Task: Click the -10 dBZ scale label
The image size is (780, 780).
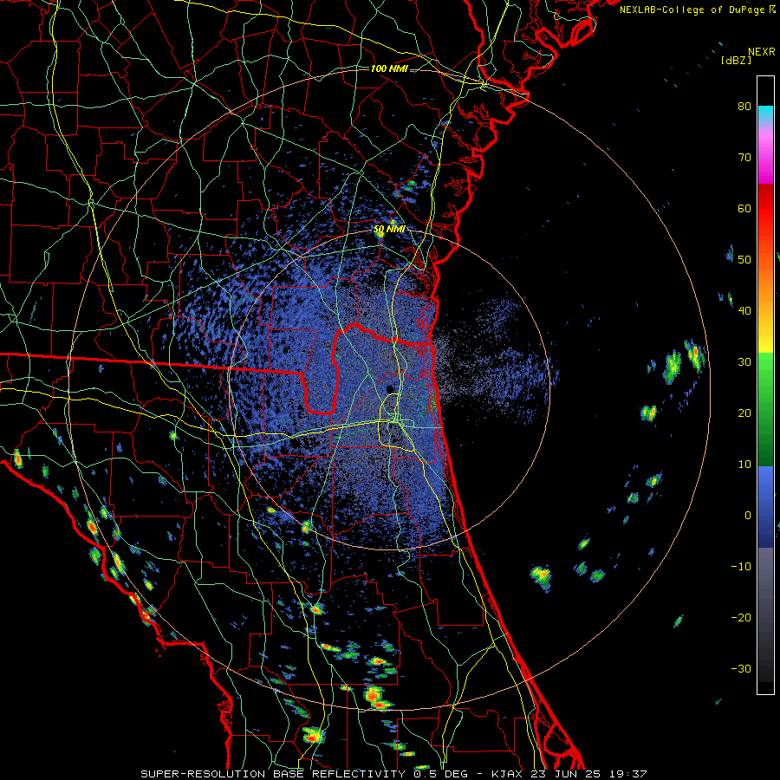Action: (x=741, y=567)
